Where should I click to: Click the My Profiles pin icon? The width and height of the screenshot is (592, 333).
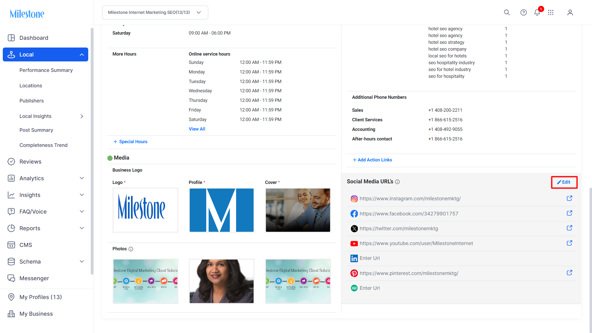11,297
